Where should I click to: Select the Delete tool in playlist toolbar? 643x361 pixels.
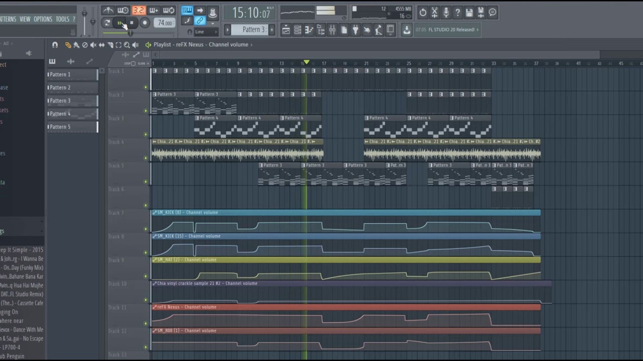[85, 45]
